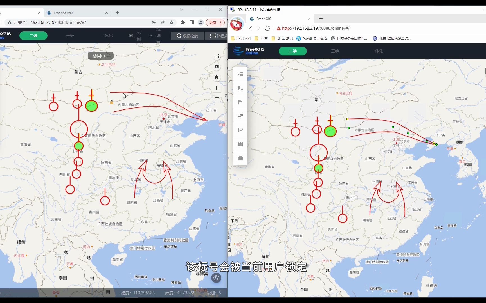Click large green filled circle on right map

tap(330, 131)
